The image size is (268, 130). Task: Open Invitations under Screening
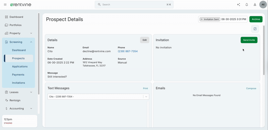click(18, 83)
